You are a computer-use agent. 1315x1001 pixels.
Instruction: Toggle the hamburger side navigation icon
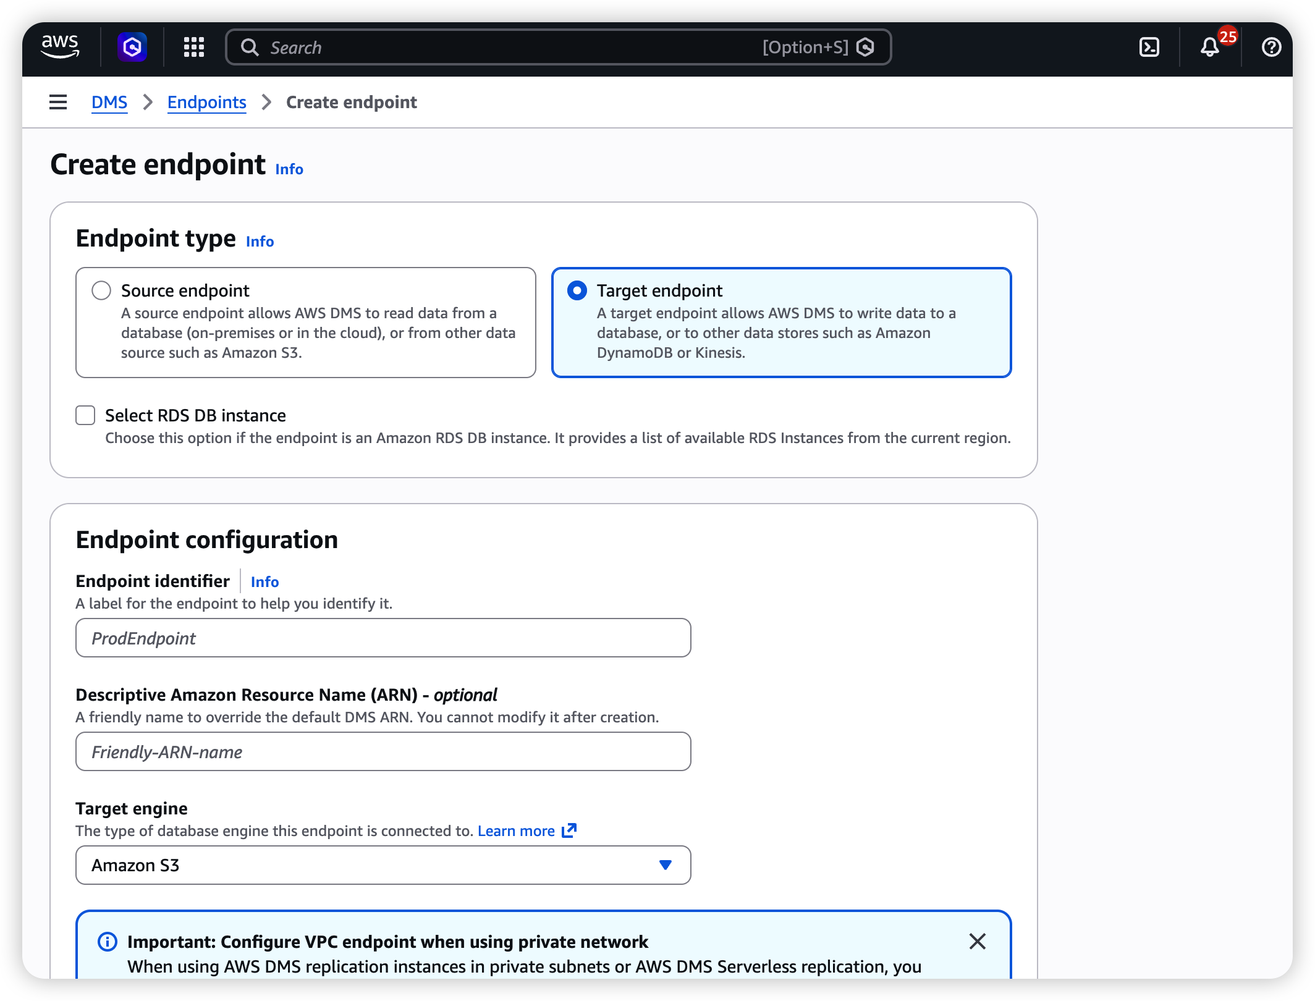pos(58,102)
